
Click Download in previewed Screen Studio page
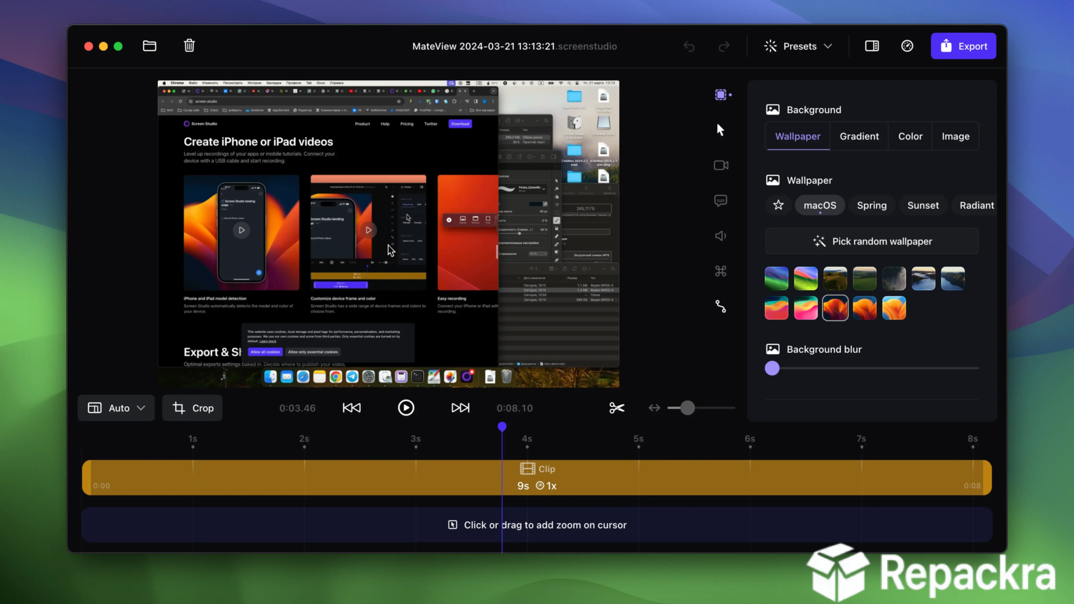pyautogui.click(x=460, y=124)
